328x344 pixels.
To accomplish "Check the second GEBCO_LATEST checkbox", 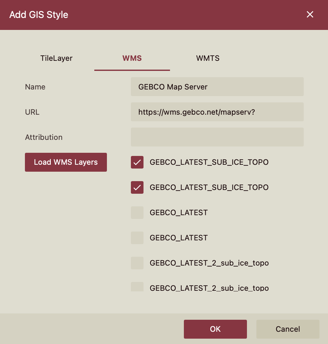I will pyautogui.click(x=137, y=238).
